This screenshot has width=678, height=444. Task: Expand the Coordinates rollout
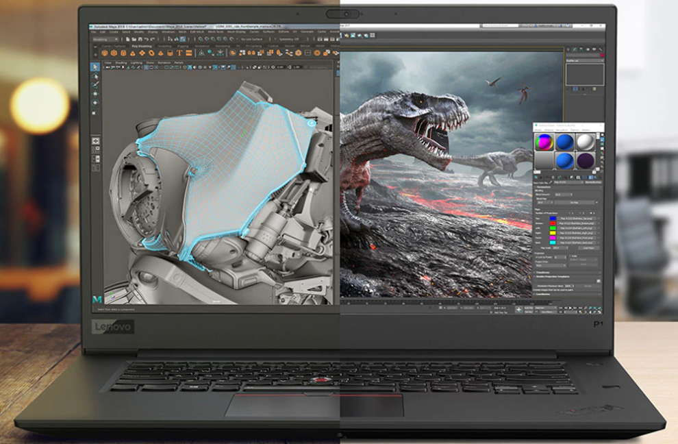[567, 294]
